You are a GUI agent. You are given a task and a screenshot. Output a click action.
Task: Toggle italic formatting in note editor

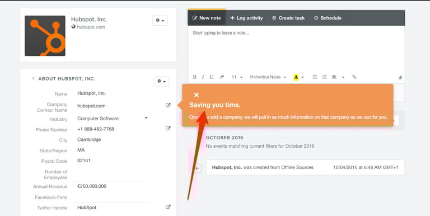coord(203,77)
